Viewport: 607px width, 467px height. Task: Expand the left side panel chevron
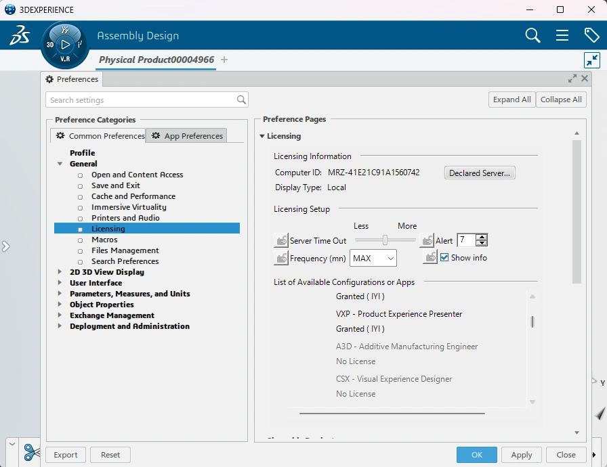(x=5, y=246)
